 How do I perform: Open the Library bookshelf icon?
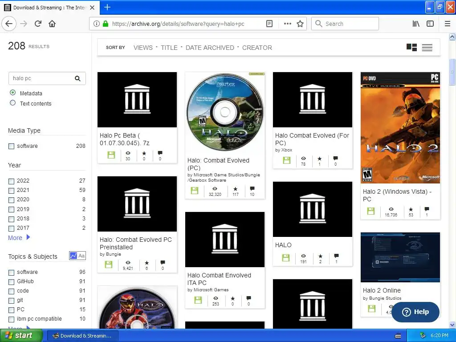pos(416,24)
